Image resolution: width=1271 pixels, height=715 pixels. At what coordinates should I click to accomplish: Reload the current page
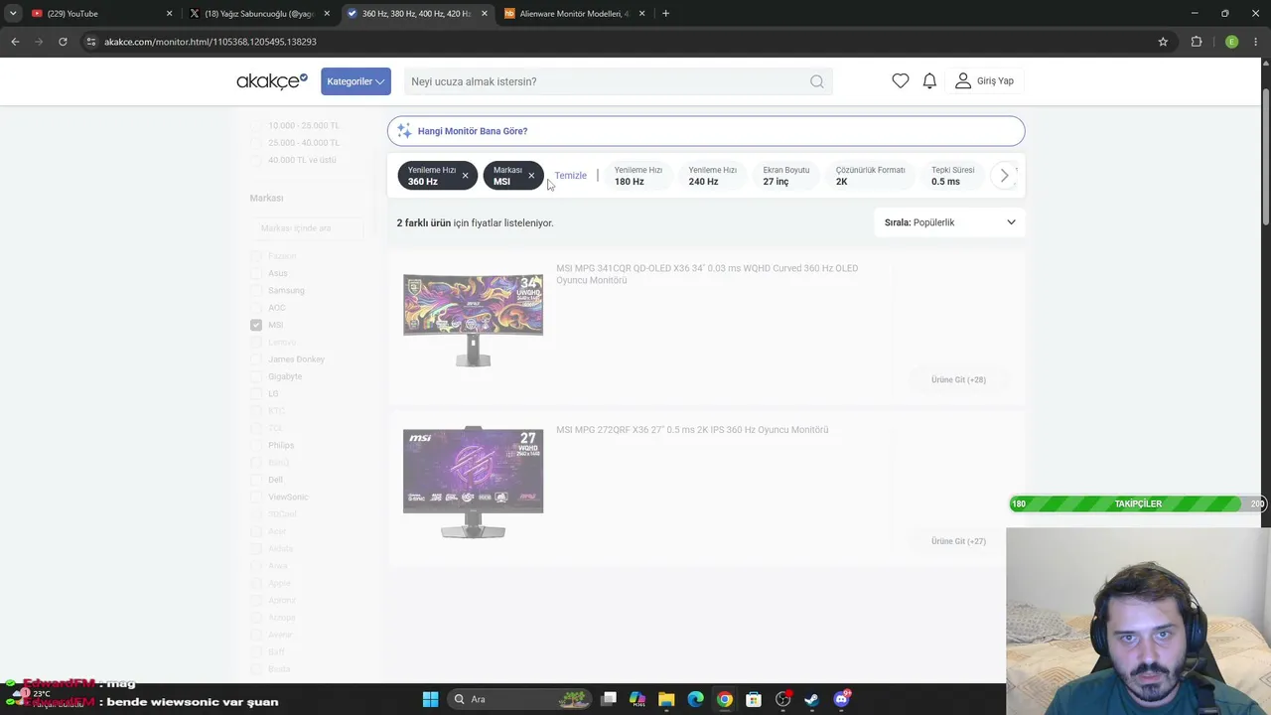pyautogui.click(x=63, y=42)
